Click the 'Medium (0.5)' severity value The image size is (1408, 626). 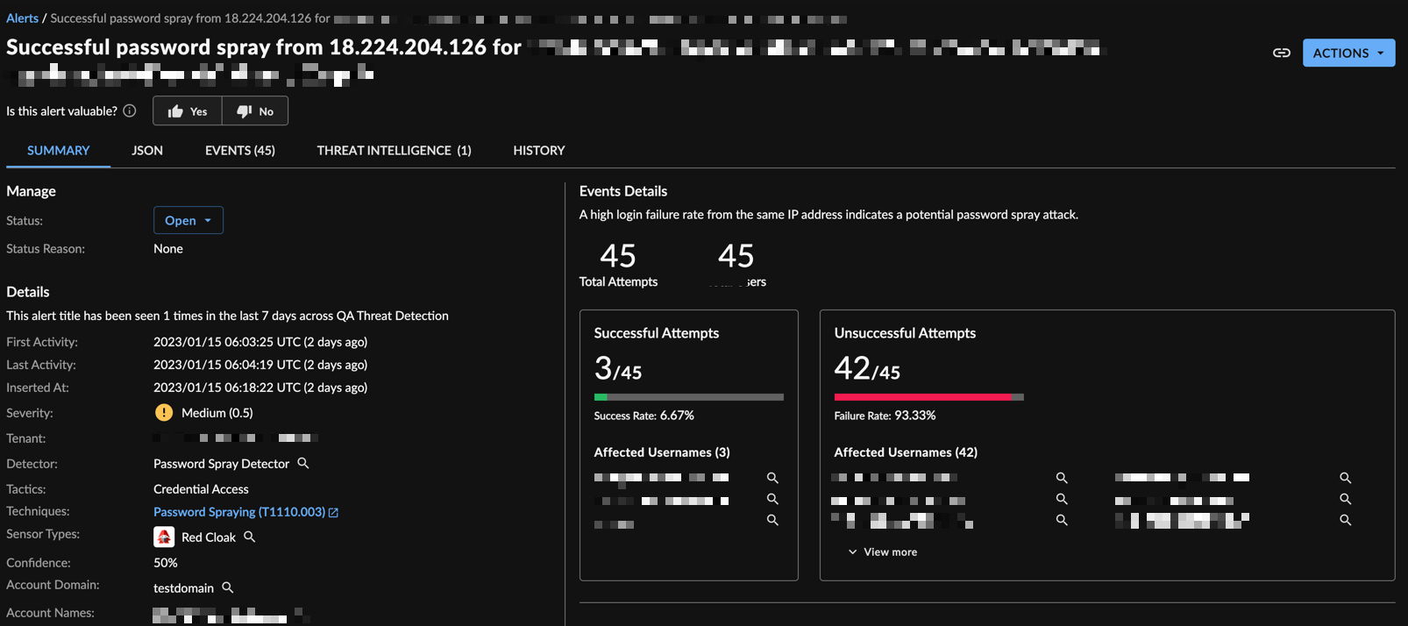pyautogui.click(x=217, y=413)
